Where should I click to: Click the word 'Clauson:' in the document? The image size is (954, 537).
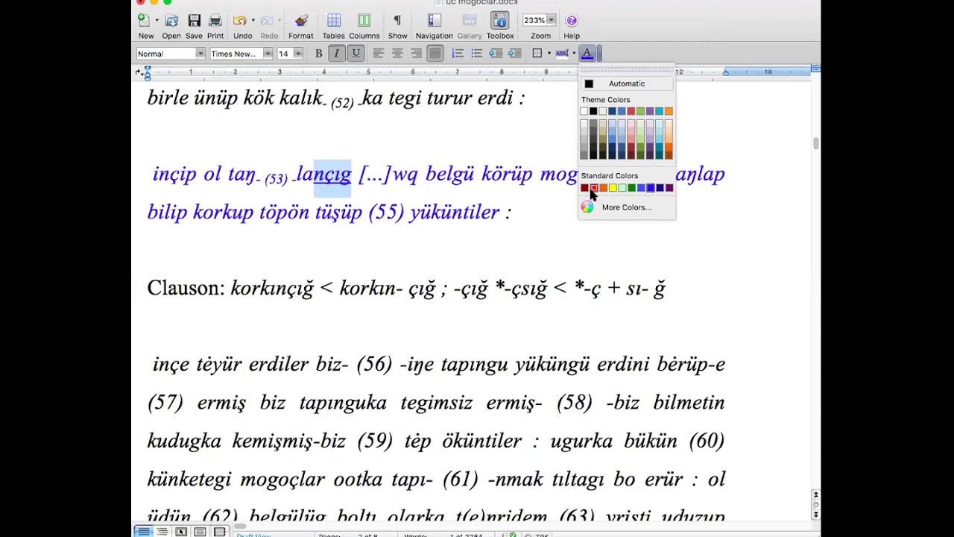click(186, 289)
